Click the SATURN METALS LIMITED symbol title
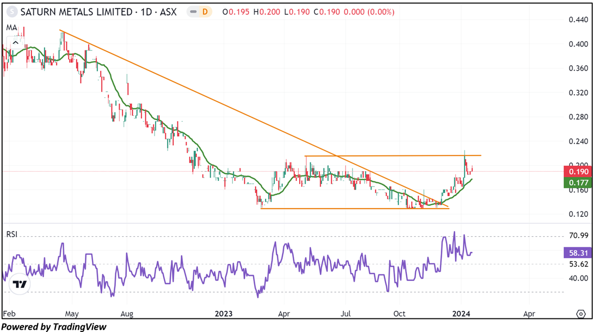 click(x=98, y=12)
